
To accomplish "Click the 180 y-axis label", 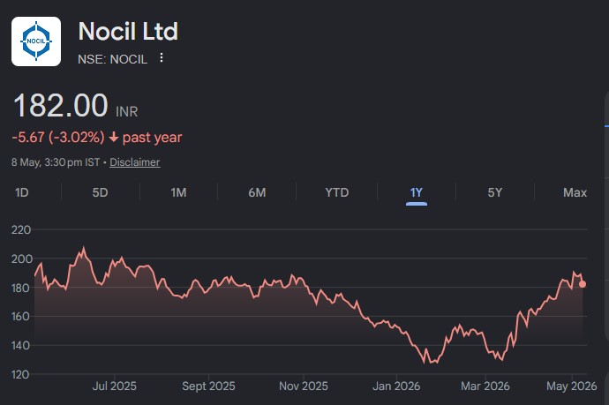I will click(21, 288).
